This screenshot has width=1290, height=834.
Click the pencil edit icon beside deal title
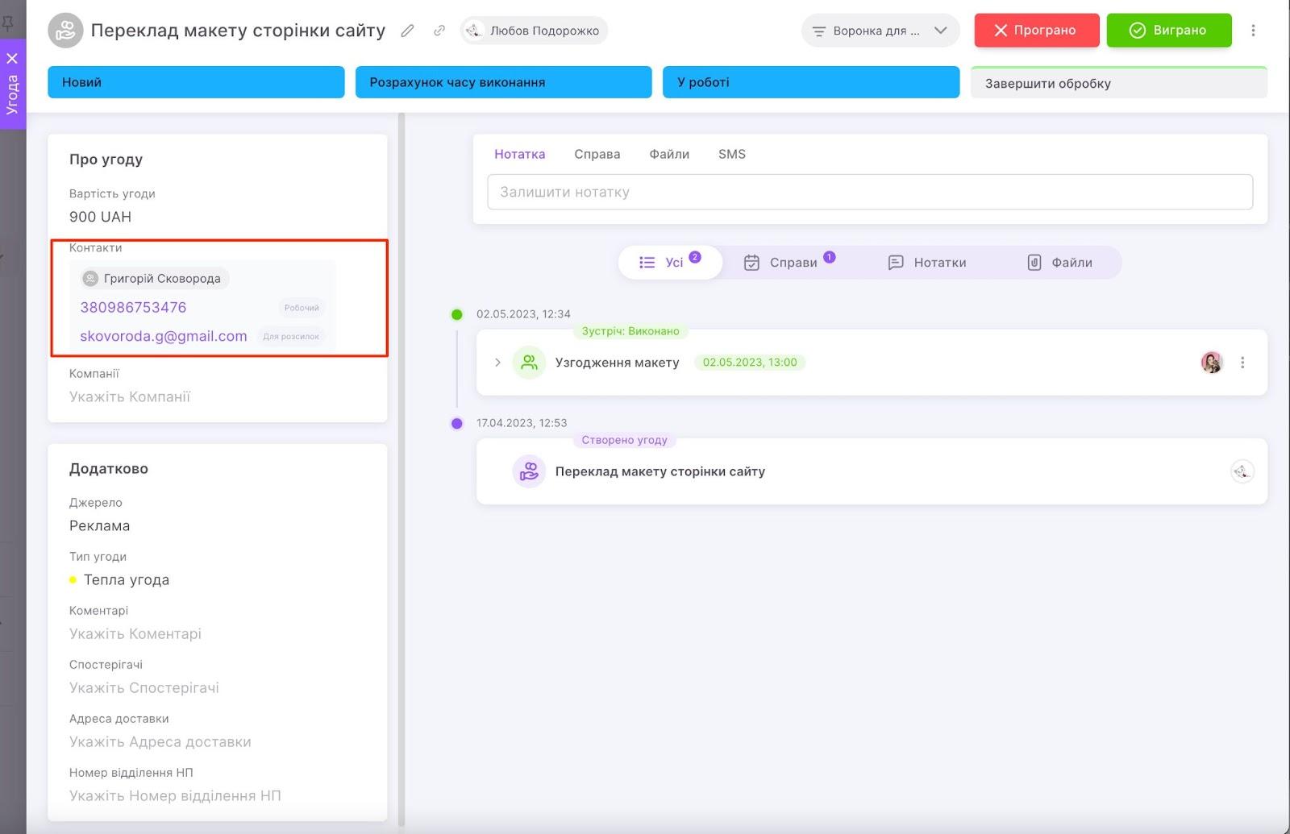(408, 31)
